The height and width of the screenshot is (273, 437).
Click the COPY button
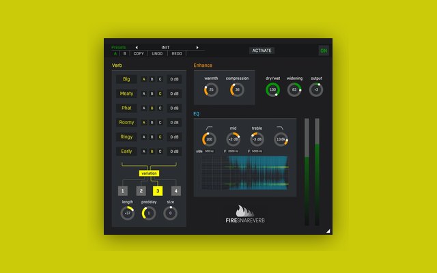[x=139, y=53]
